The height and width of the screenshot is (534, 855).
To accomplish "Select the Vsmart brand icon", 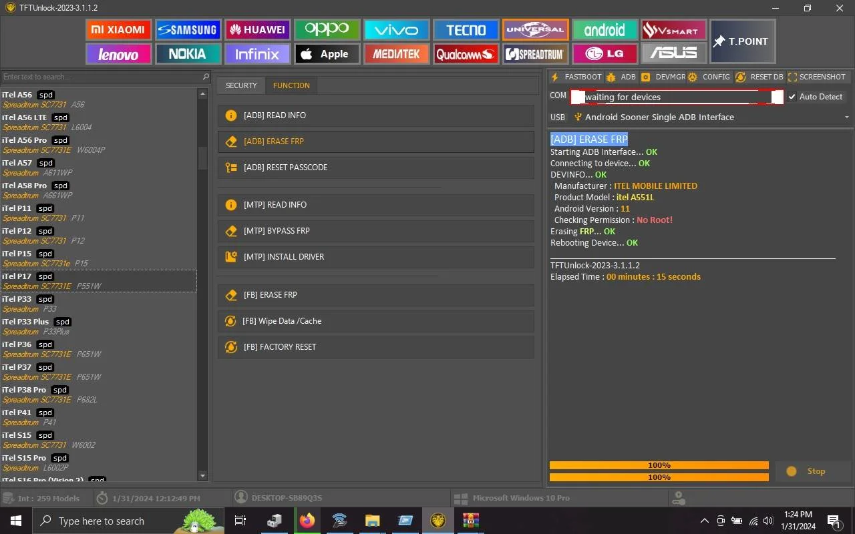I will (x=674, y=30).
